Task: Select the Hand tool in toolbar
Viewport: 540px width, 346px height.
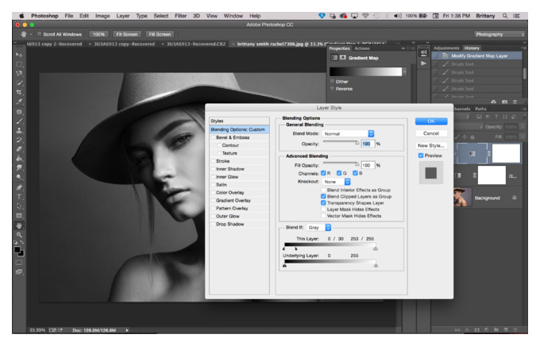Action: pos(19,225)
